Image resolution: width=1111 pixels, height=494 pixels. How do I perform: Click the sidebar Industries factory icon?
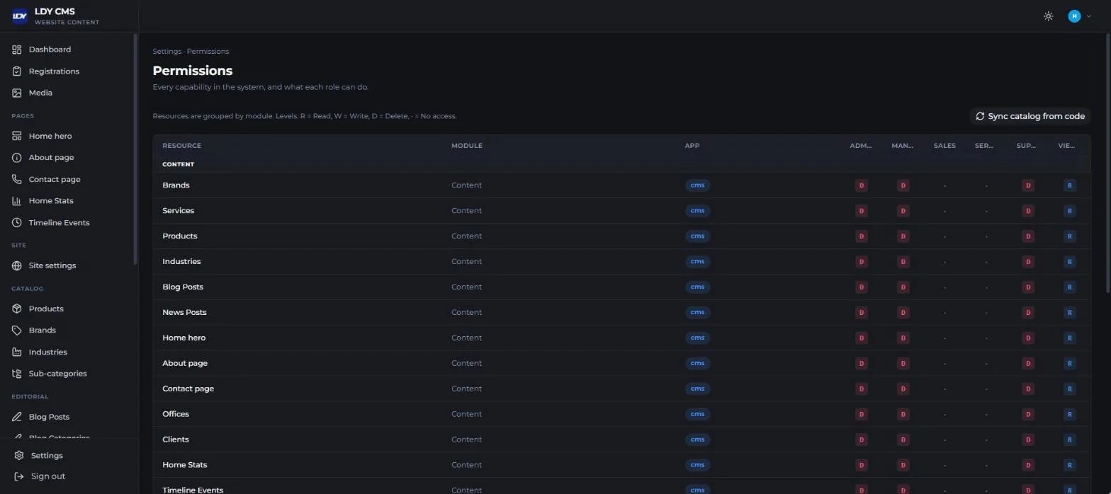[17, 352]
